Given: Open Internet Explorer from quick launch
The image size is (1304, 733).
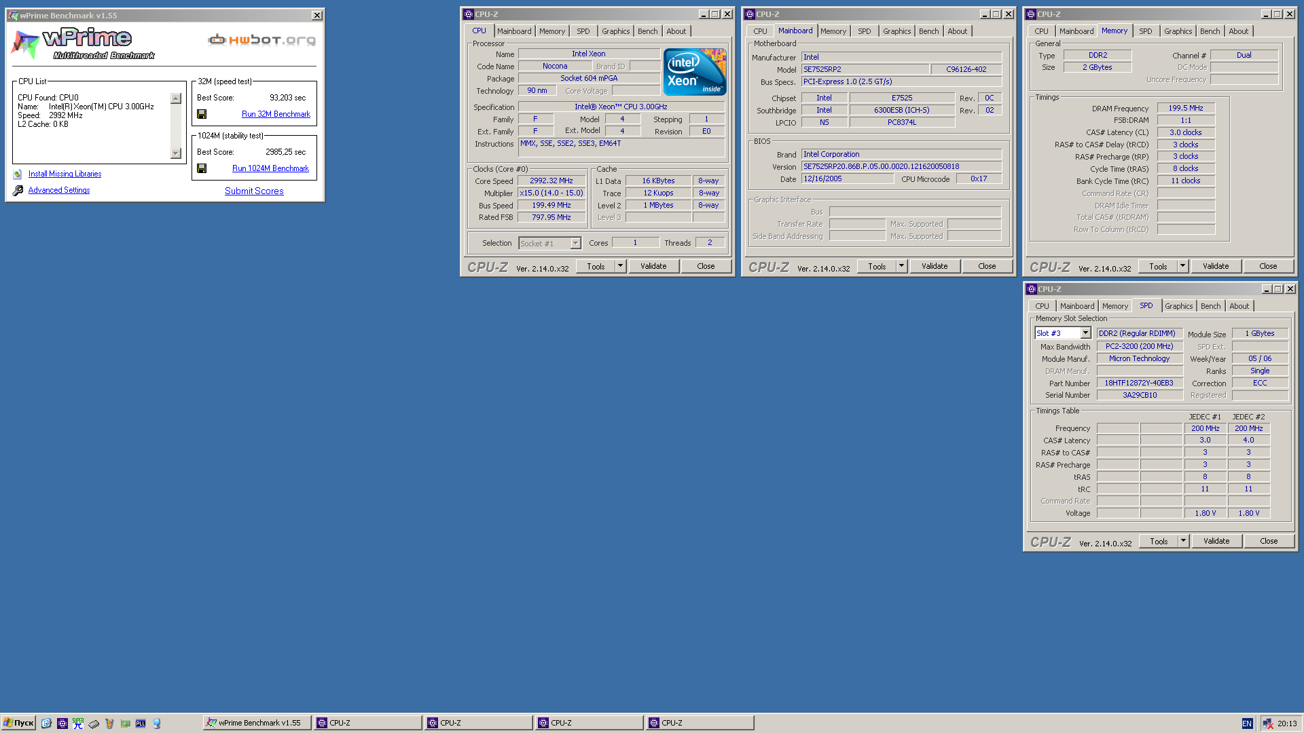Looking at the screenshot, I should (46, 723).
